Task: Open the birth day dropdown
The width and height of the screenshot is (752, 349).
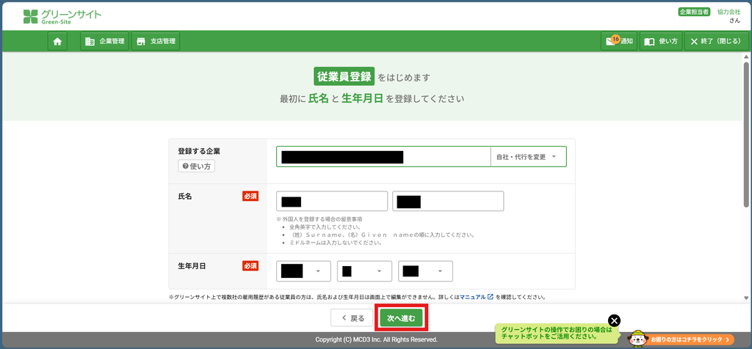Action: [425, 271]
